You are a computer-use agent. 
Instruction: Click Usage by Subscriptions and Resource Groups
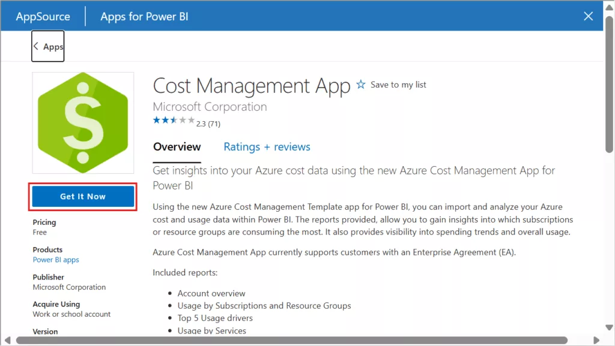tap(264, 306)
